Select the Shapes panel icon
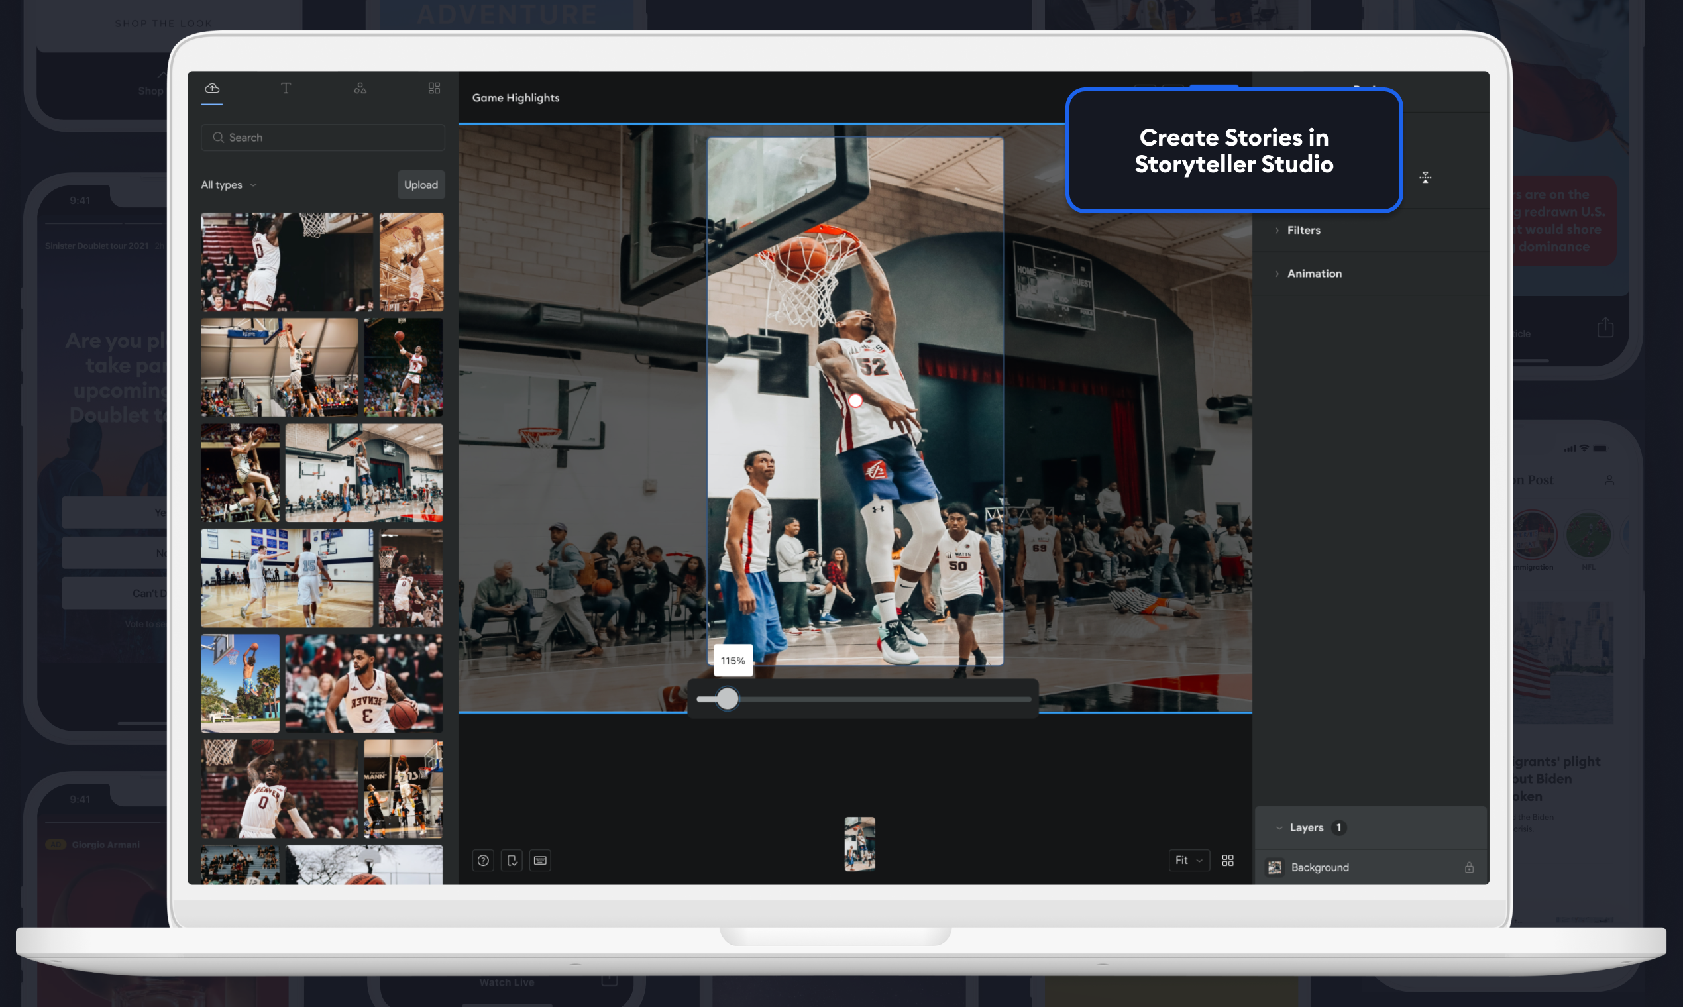1683x1007 pixels. [360, 88]
